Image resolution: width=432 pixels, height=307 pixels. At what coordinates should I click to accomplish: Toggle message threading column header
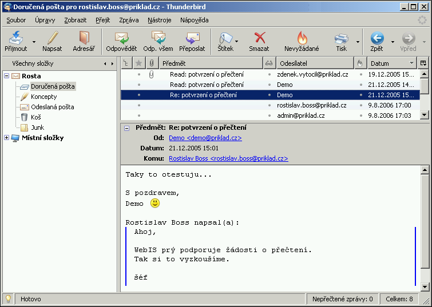point(126,63)
